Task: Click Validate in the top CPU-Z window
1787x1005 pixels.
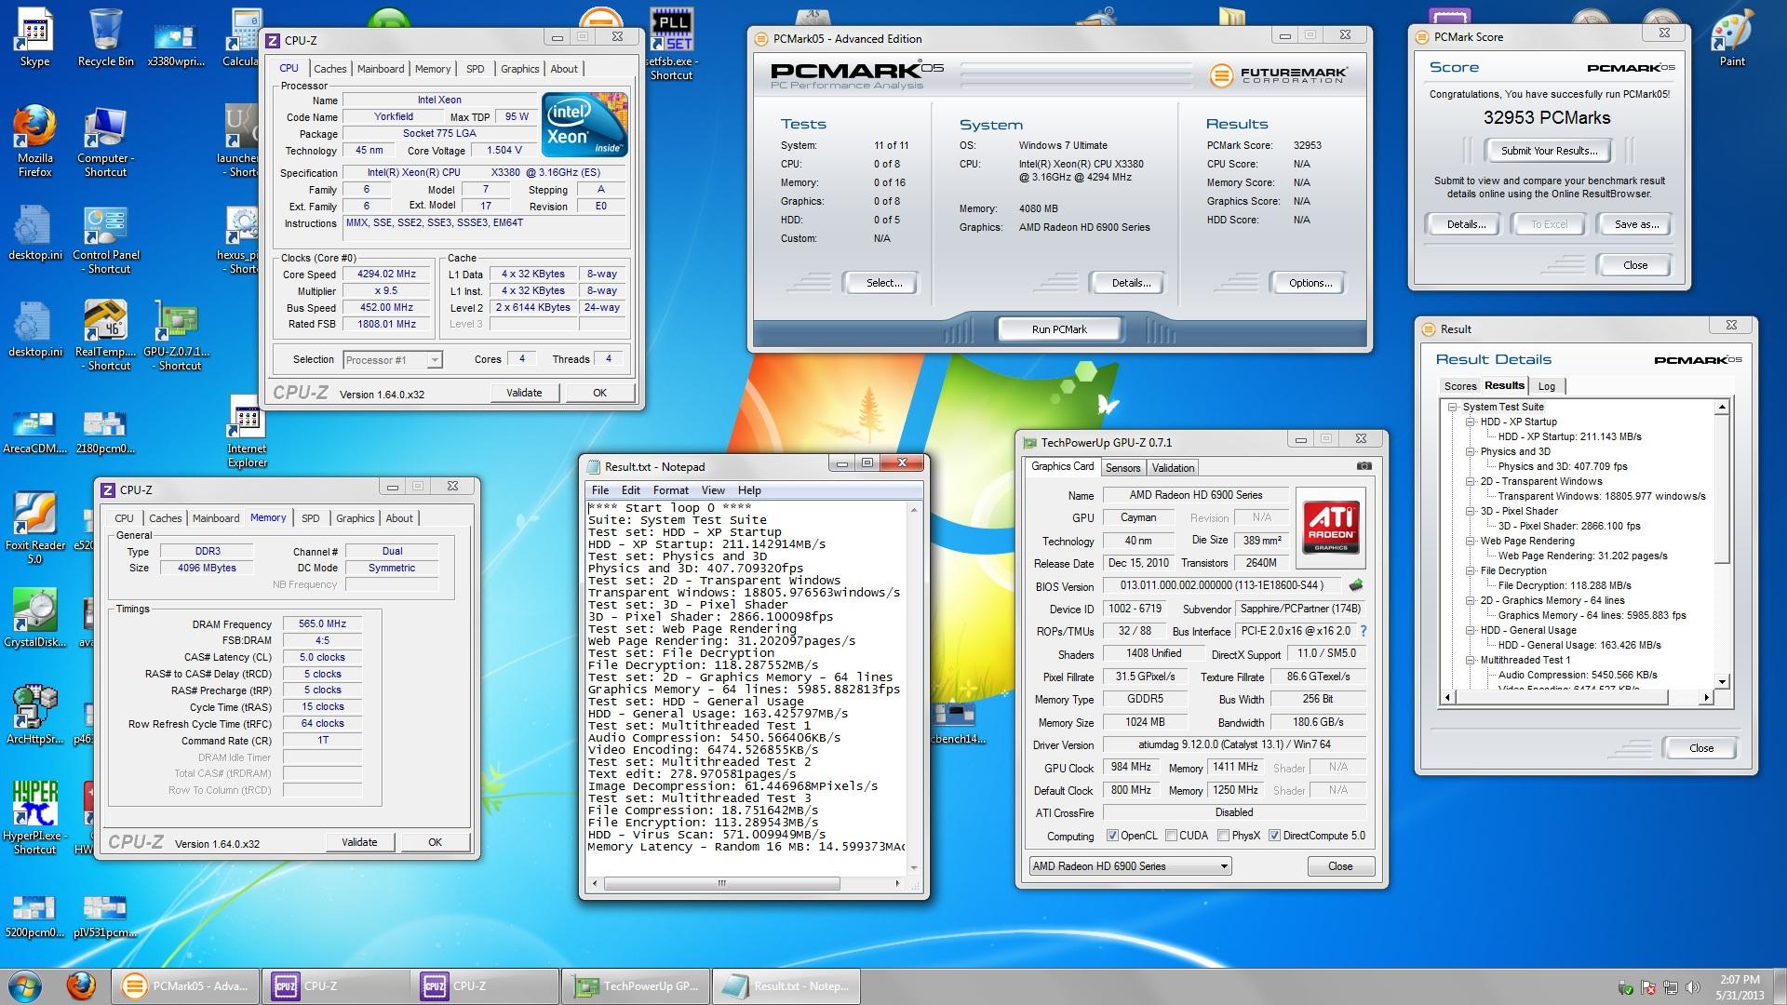Action: 524,393
